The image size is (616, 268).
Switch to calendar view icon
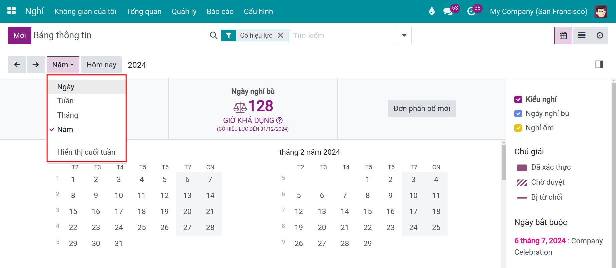click(x=563, y=35)
